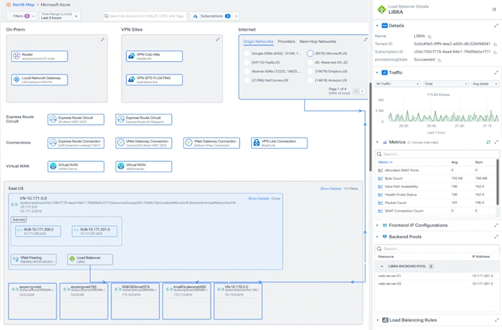The image size is (502, 330).
Task: Copy the Tenant ID value
Action: click(495, 45)
